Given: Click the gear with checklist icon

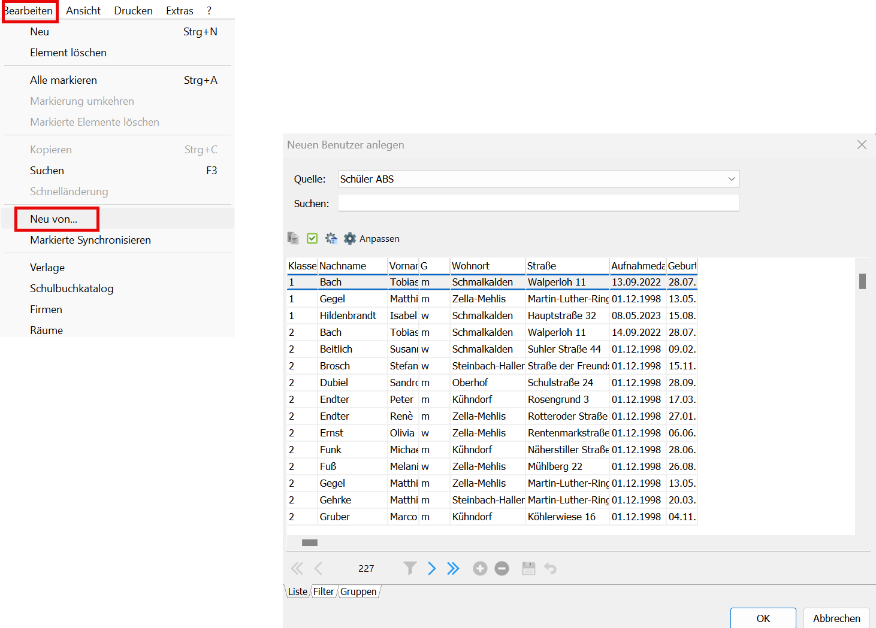Looking at the screenshot, I should point(331,238).
